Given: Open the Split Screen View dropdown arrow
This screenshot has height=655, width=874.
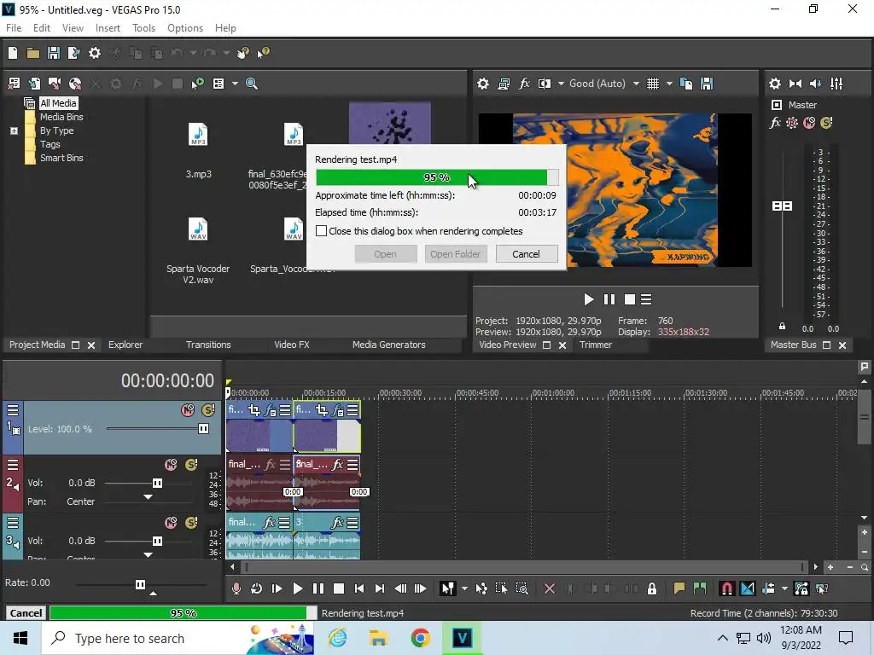Looking at the screenshot, I should [x=560, y=84].
